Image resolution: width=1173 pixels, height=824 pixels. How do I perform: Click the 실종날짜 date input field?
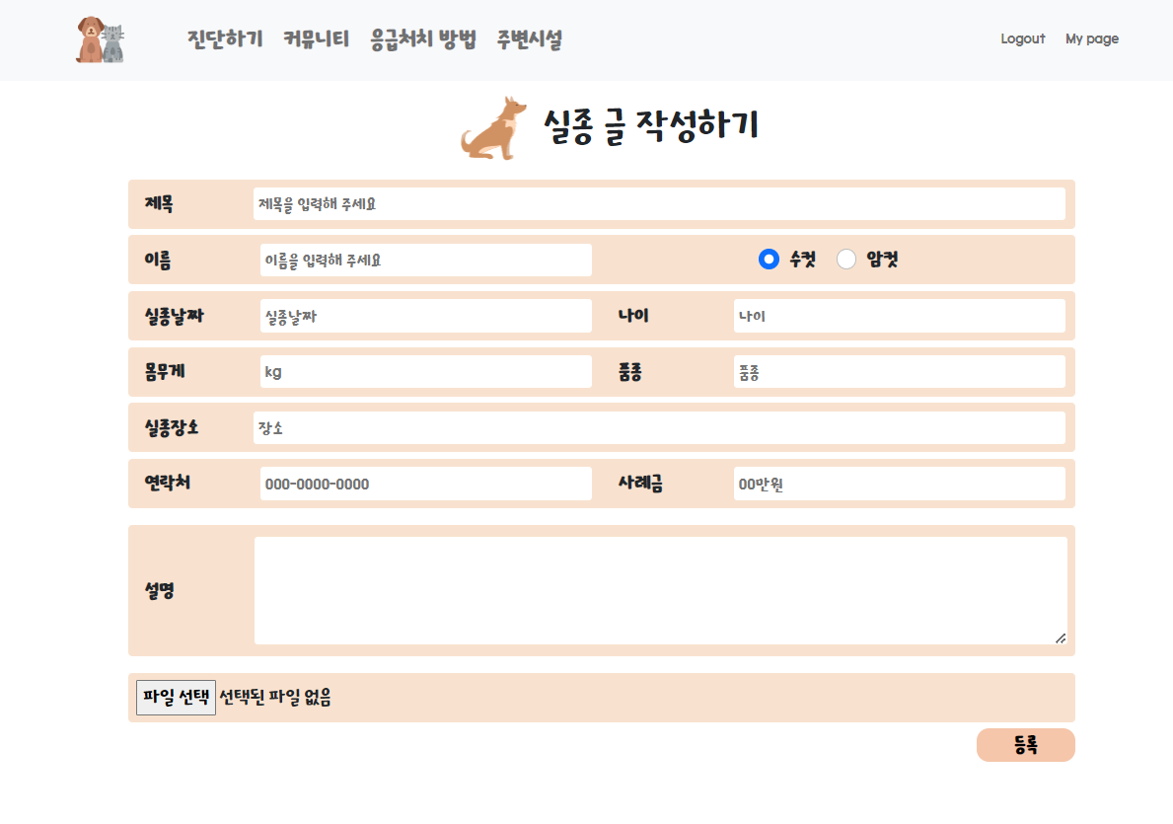pyautogui.click(x=424, y=316)
